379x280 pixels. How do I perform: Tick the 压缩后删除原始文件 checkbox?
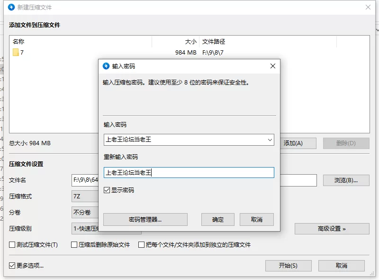[x=74, y=245]
